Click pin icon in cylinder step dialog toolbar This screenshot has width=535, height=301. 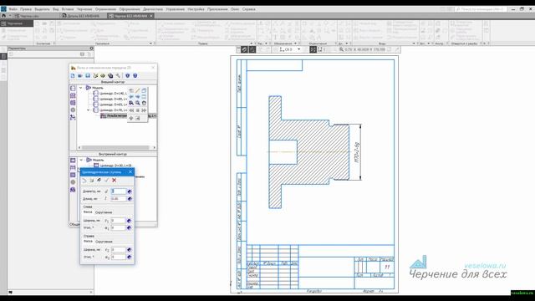pos(99,181)
